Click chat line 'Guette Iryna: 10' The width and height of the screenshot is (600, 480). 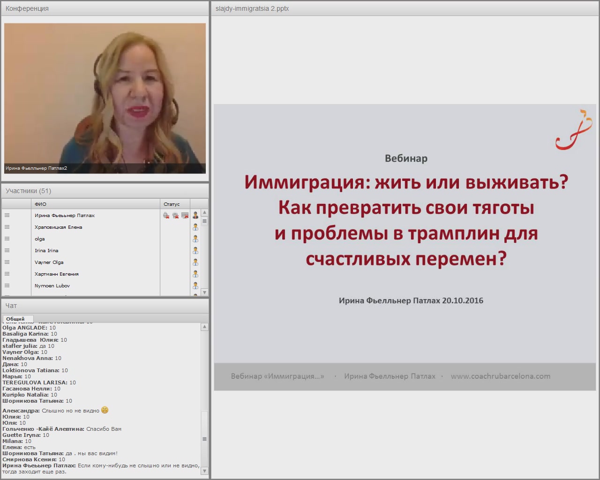click(26, 435)
